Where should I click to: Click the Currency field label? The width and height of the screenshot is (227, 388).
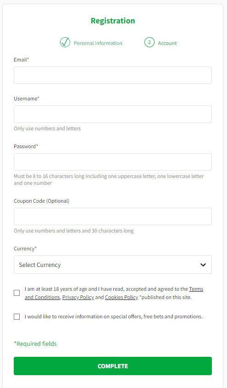(25, 249)
